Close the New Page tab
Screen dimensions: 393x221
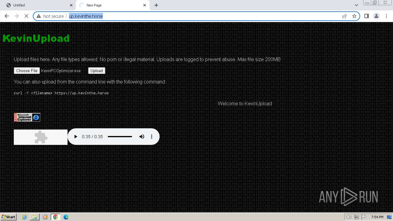145,5
